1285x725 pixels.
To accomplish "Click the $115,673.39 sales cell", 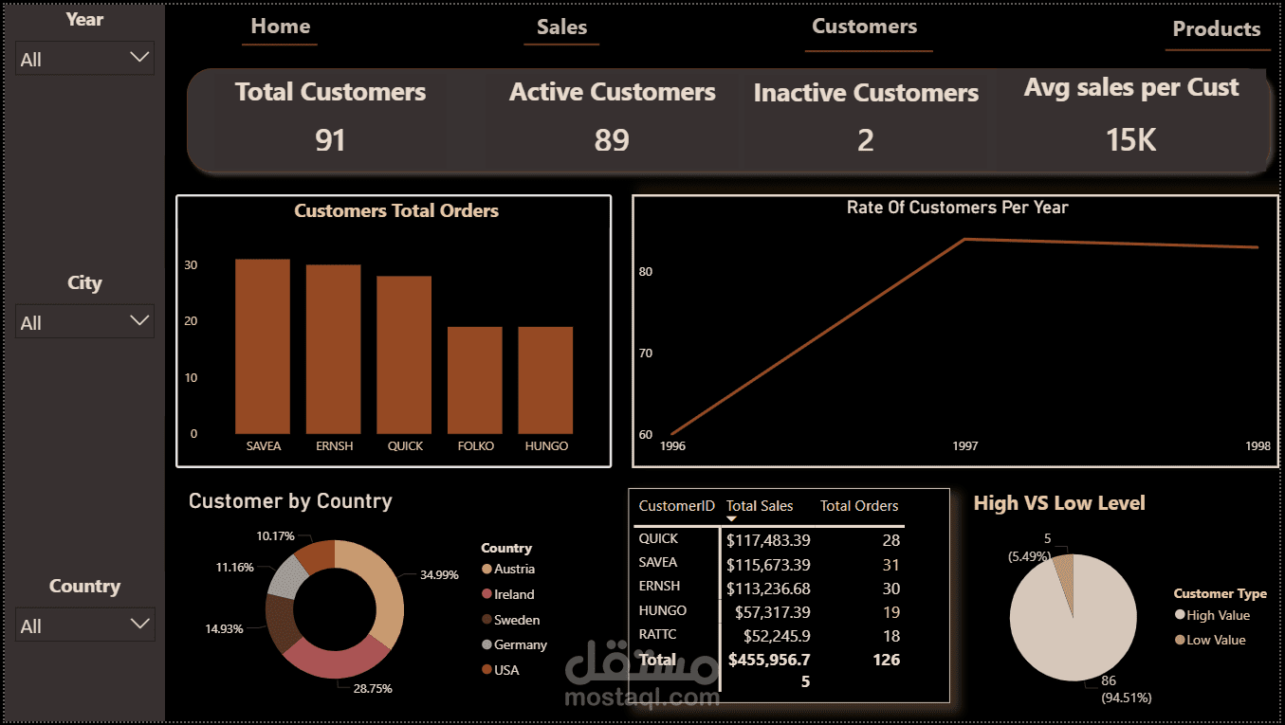I will [768, 565].
